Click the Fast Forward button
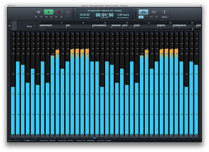The height and width of the screenshot is (152, 209). pyautogui.click(x=51, y=17)
